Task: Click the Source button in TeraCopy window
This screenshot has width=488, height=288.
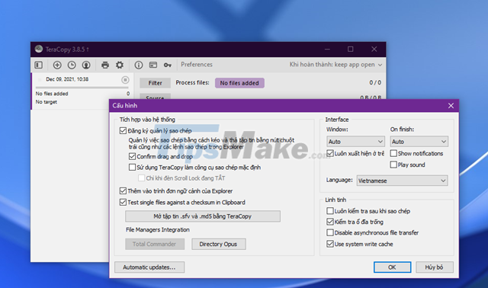Action: 155,97
